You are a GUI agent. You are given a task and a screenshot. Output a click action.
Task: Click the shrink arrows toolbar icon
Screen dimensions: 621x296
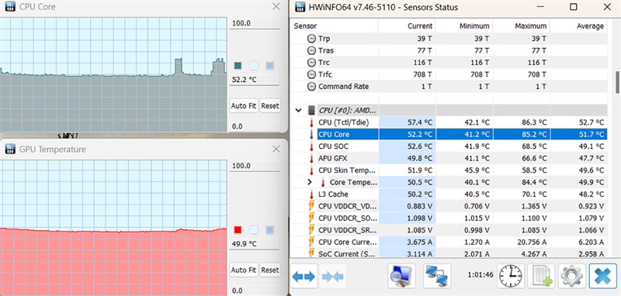334,277
